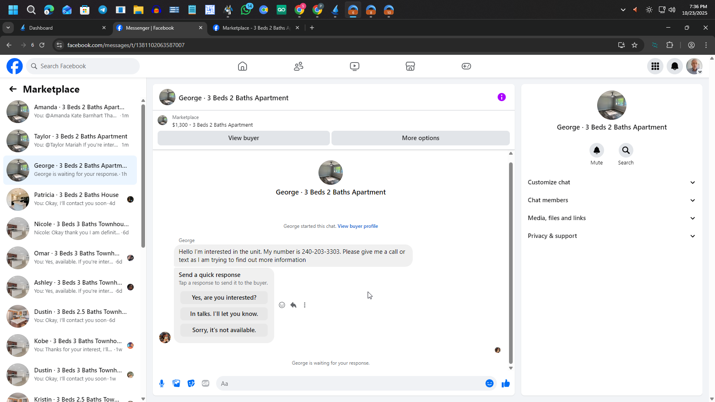Image resolution: width=715 pixels, height=402 pixels.
Task: Reply to the quick response message
Action: 293,305
